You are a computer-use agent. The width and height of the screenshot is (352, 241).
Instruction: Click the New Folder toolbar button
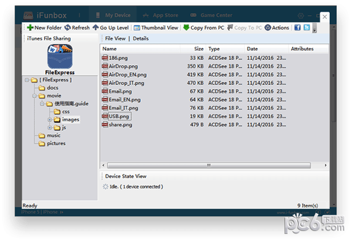[44, 28]
